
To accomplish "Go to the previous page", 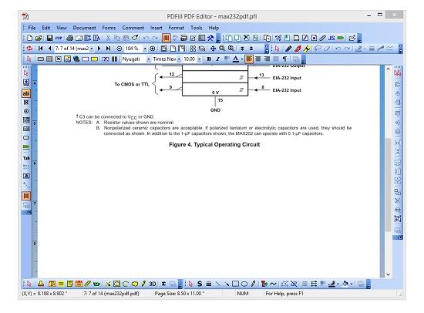I will click(49, 49).
